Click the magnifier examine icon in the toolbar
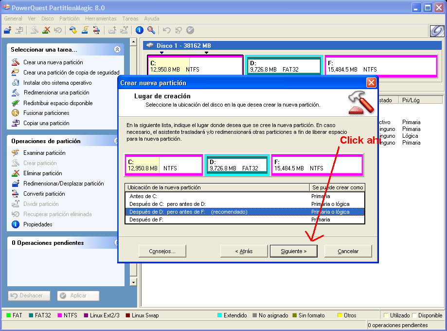447x331 pixels. click(x=151, y=30)
